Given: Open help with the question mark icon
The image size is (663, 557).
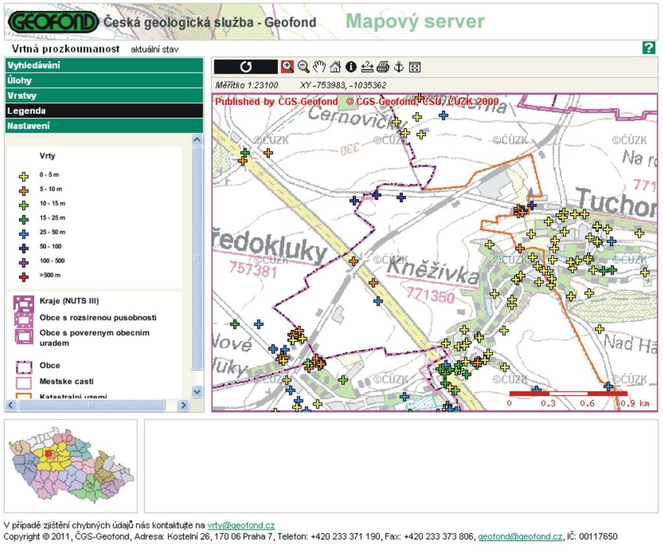Looking at the screenshot, I should 649,47.
